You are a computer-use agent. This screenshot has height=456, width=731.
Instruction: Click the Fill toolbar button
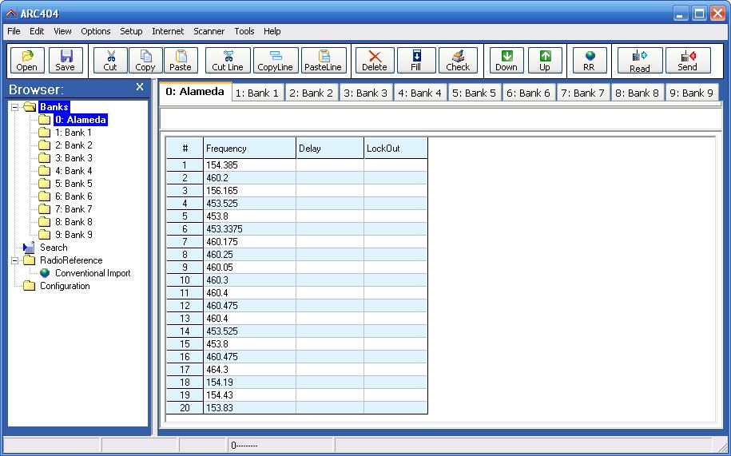pos(416,61)
